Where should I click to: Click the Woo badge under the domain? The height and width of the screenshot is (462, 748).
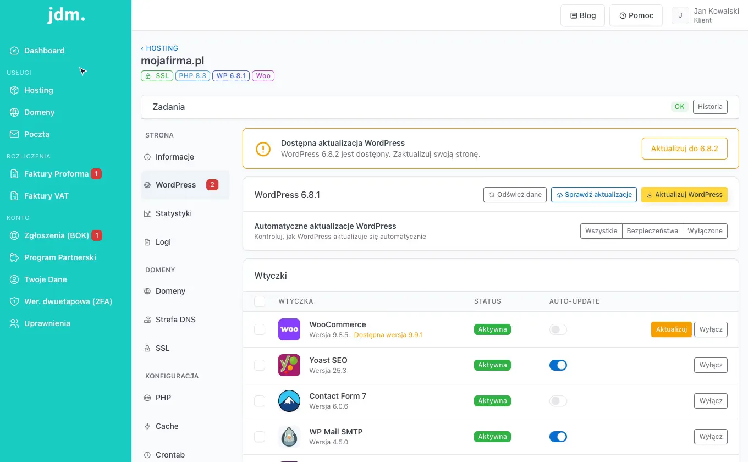263,76
